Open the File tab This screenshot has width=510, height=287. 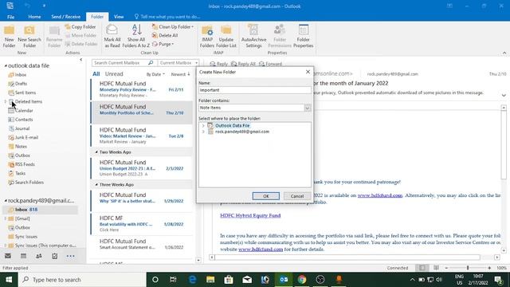coord(10,17)
